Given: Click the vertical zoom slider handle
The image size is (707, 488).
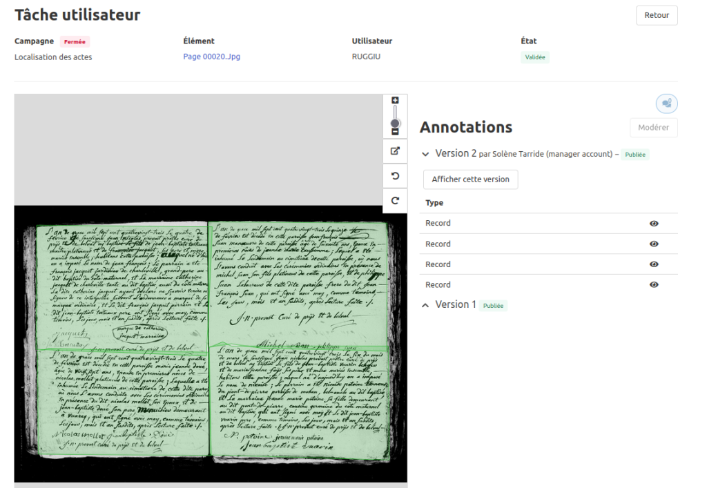Looking at the screenshot, I should click(395, 123).
